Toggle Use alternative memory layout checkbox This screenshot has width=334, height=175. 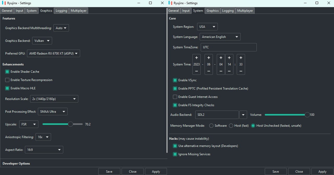[175, 146]
